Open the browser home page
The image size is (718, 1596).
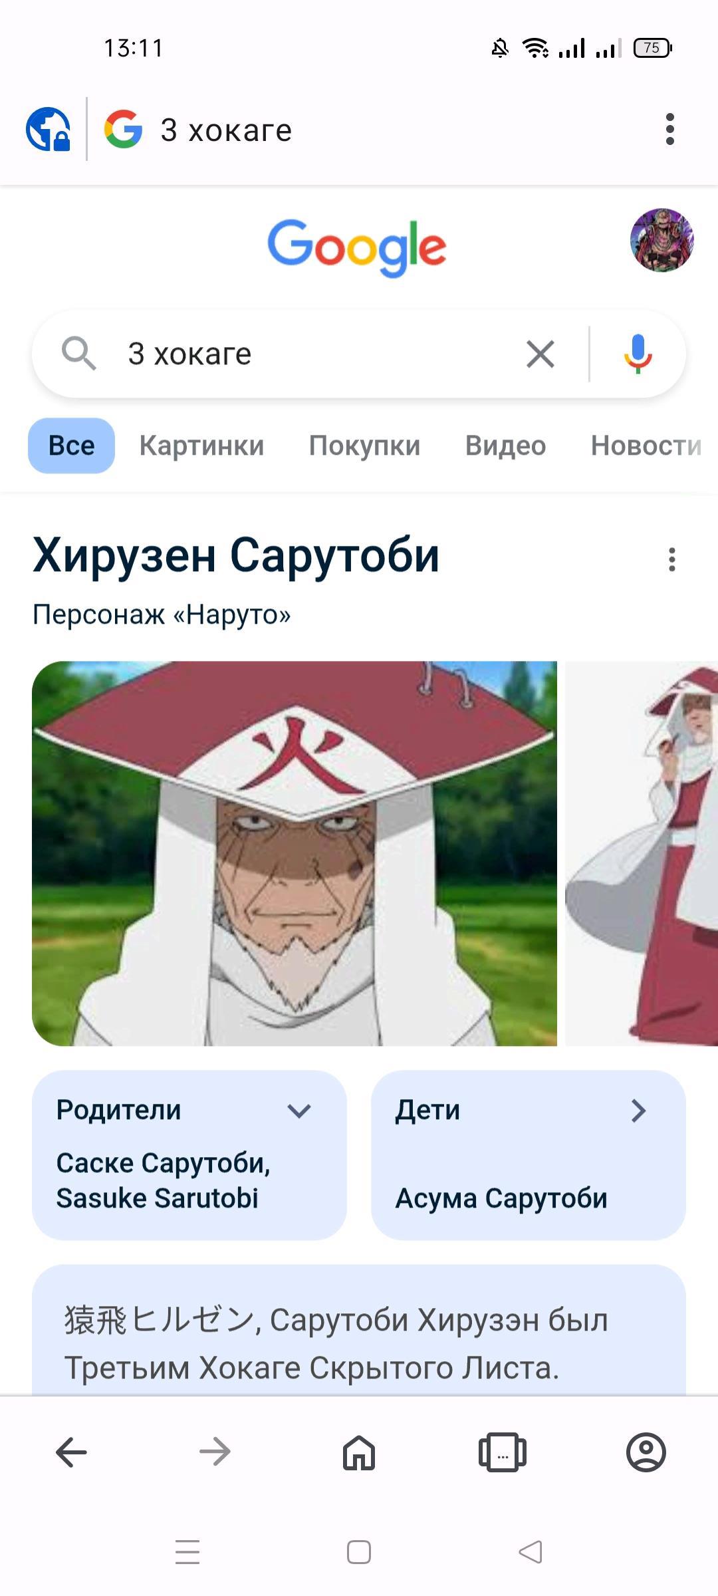pyautogui.click(x=359, y=1452)
